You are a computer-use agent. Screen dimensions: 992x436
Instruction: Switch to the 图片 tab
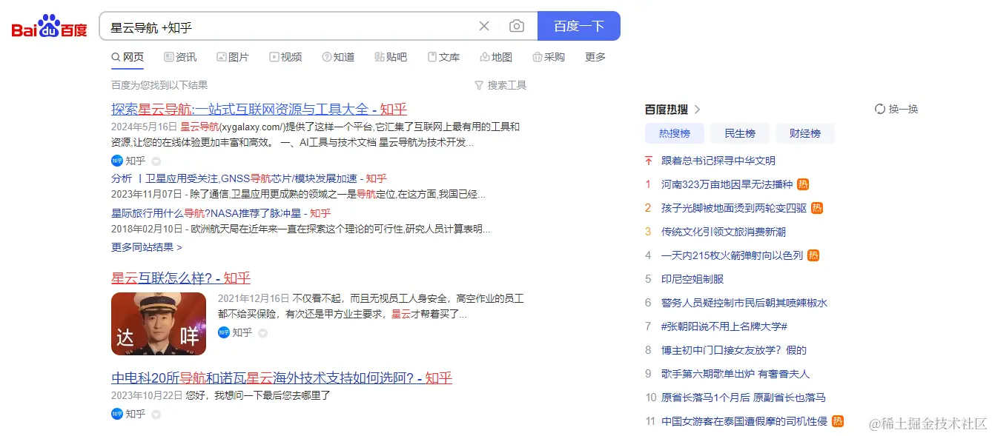(233, 57)
